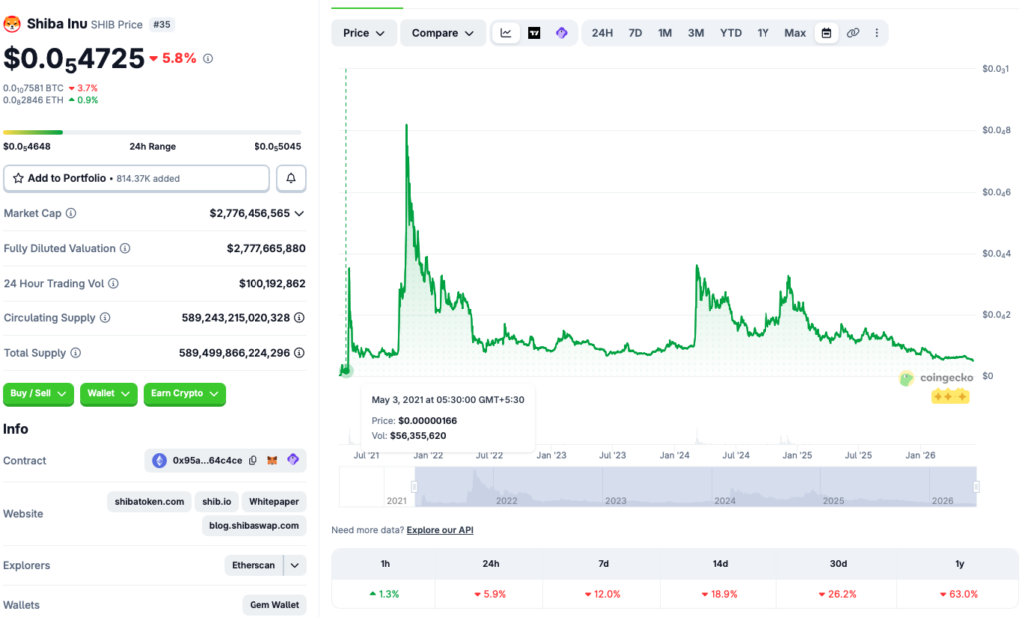Viewport: 1022px width, 617px height.
Task: Open info icon beside Circulating Supply label
Action: pyautogui.click(x=105, y=318)
